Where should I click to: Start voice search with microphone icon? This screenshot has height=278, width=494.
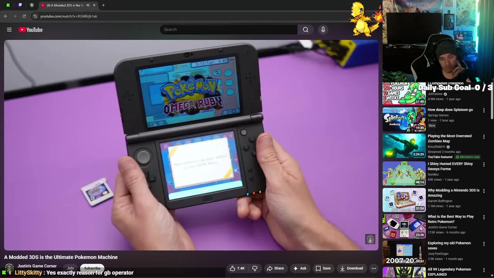323,30
